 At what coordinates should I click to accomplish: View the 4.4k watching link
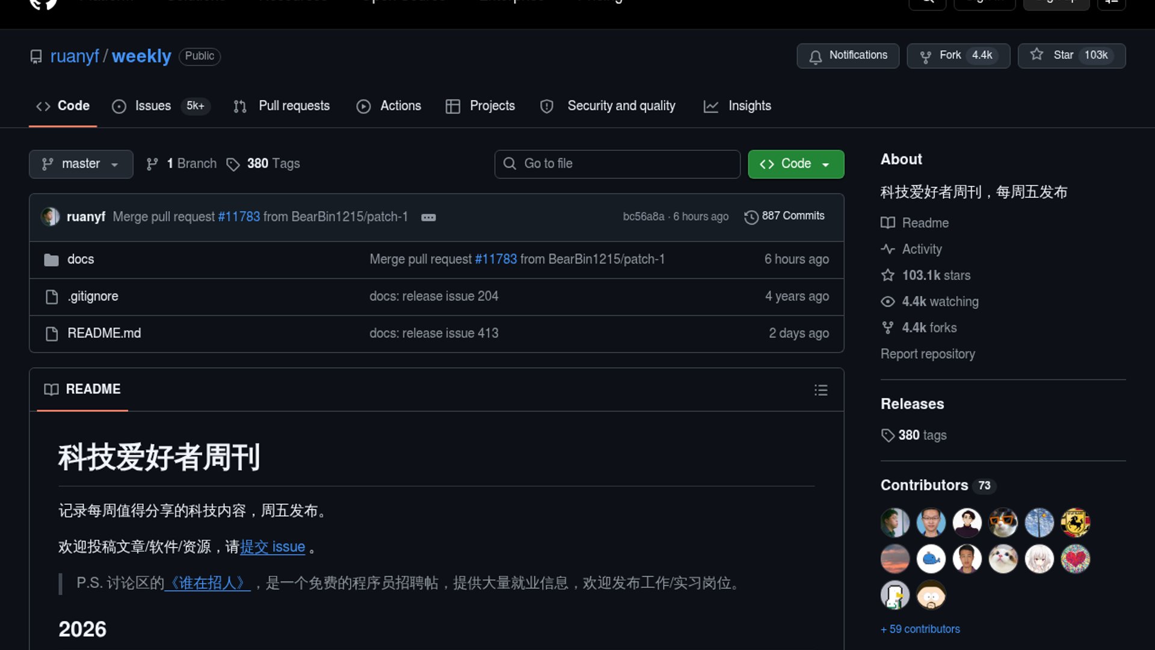pos(930,302)
